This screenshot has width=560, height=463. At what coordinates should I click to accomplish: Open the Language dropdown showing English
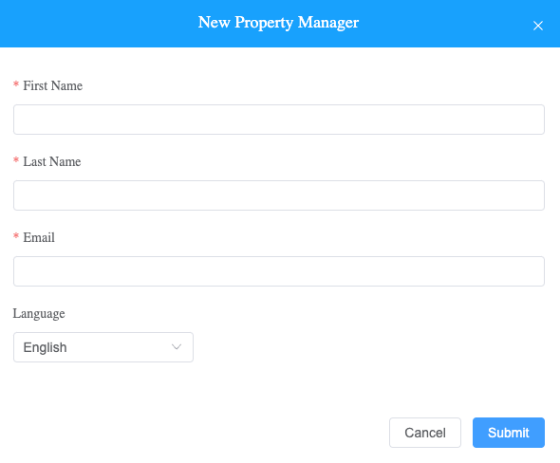(103, 347)
